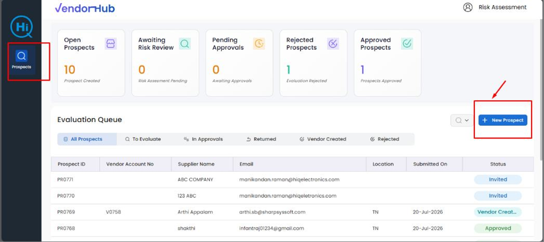
Task: Click submitted date of PR0768
Action: coord(428,228)
